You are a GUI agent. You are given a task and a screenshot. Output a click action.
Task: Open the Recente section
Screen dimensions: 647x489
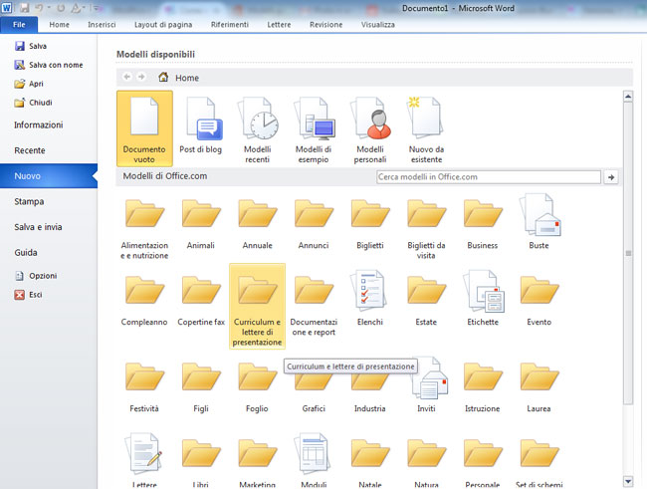point(30,150)
